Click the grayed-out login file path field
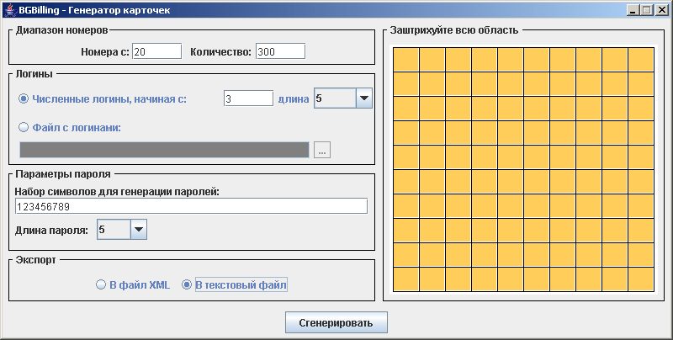 click(x=164, y=150)
